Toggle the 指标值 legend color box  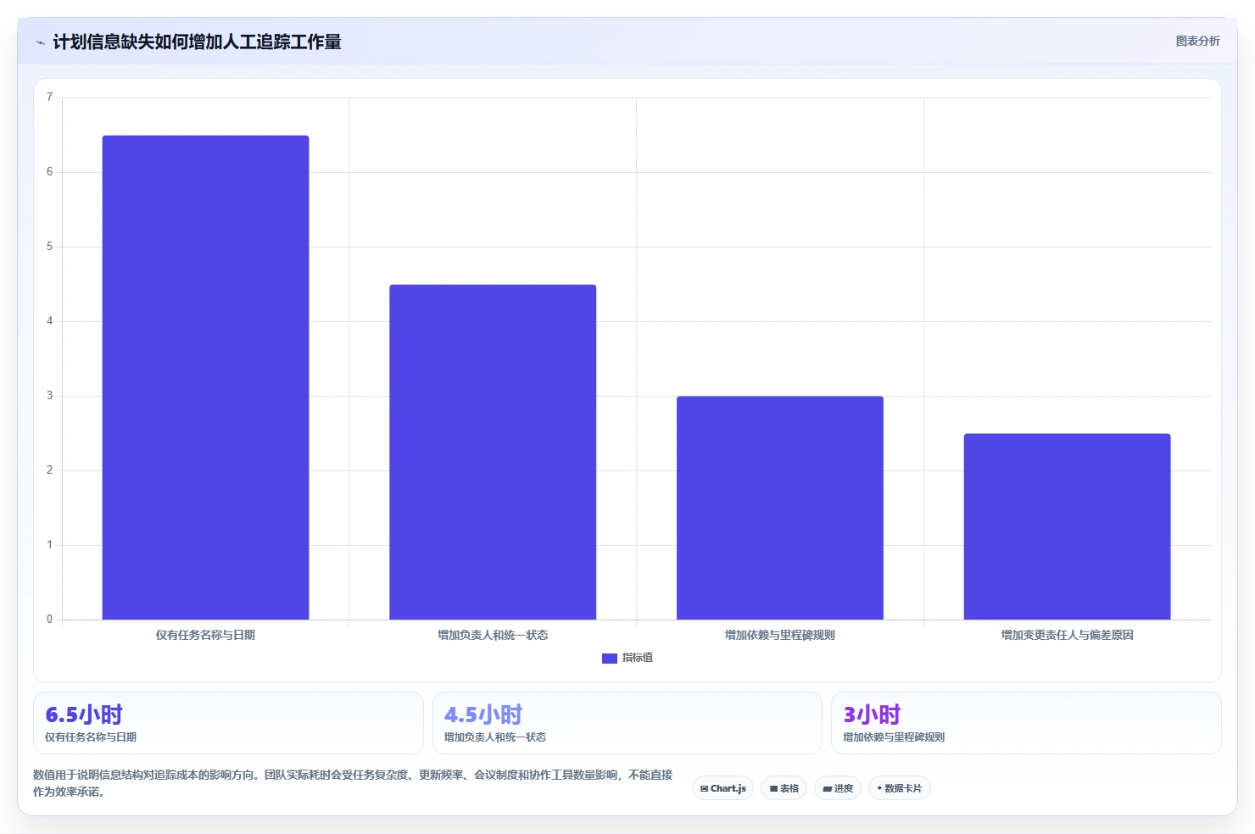(x=609, y=658)
